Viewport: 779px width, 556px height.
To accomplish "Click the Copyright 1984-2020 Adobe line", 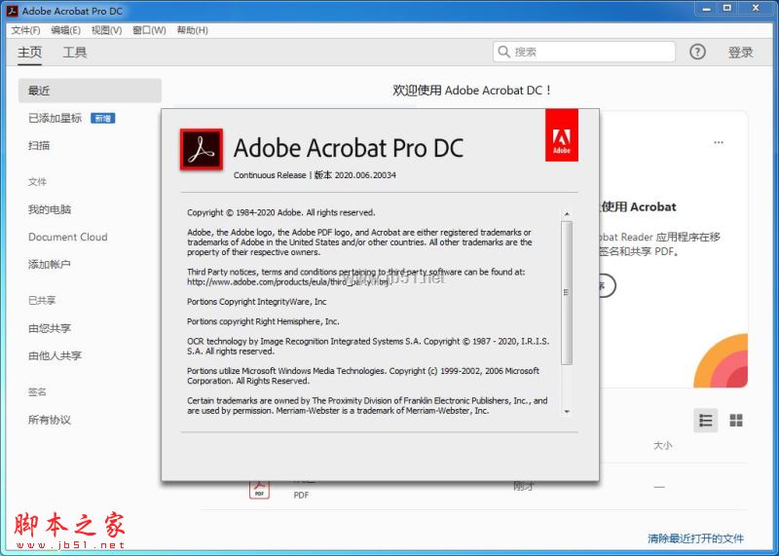I will coord(281,212).
